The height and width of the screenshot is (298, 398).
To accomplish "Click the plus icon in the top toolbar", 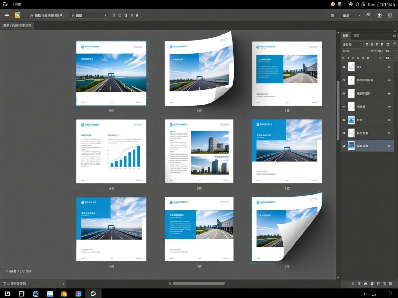I will [7, 15].
